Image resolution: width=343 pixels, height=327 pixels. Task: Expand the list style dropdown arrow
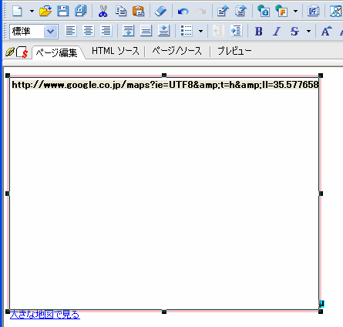[200, 32]
